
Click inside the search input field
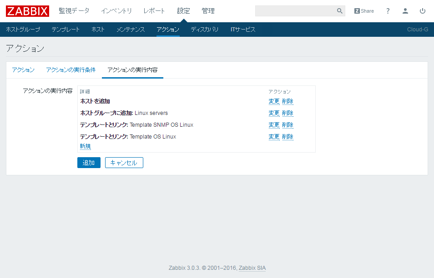pyautogui.click(x=296, y=10)
